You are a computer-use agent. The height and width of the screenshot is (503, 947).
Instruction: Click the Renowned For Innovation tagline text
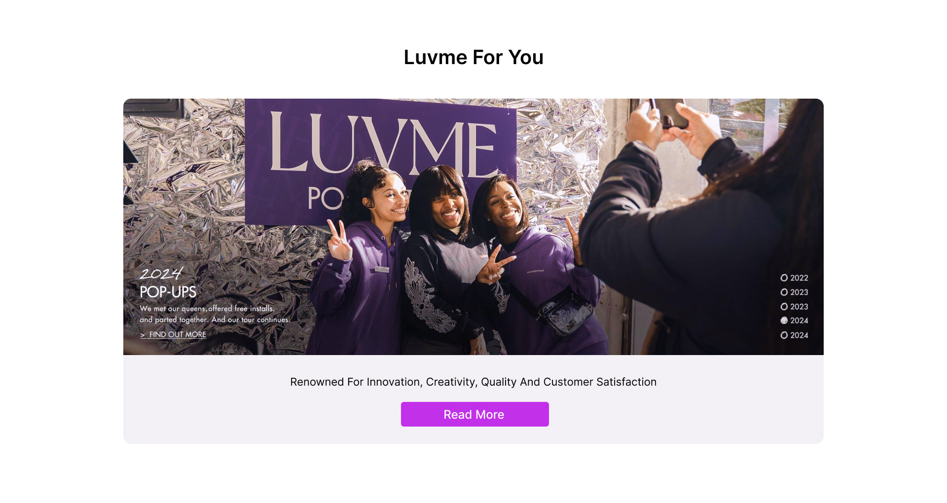(473, 382)
